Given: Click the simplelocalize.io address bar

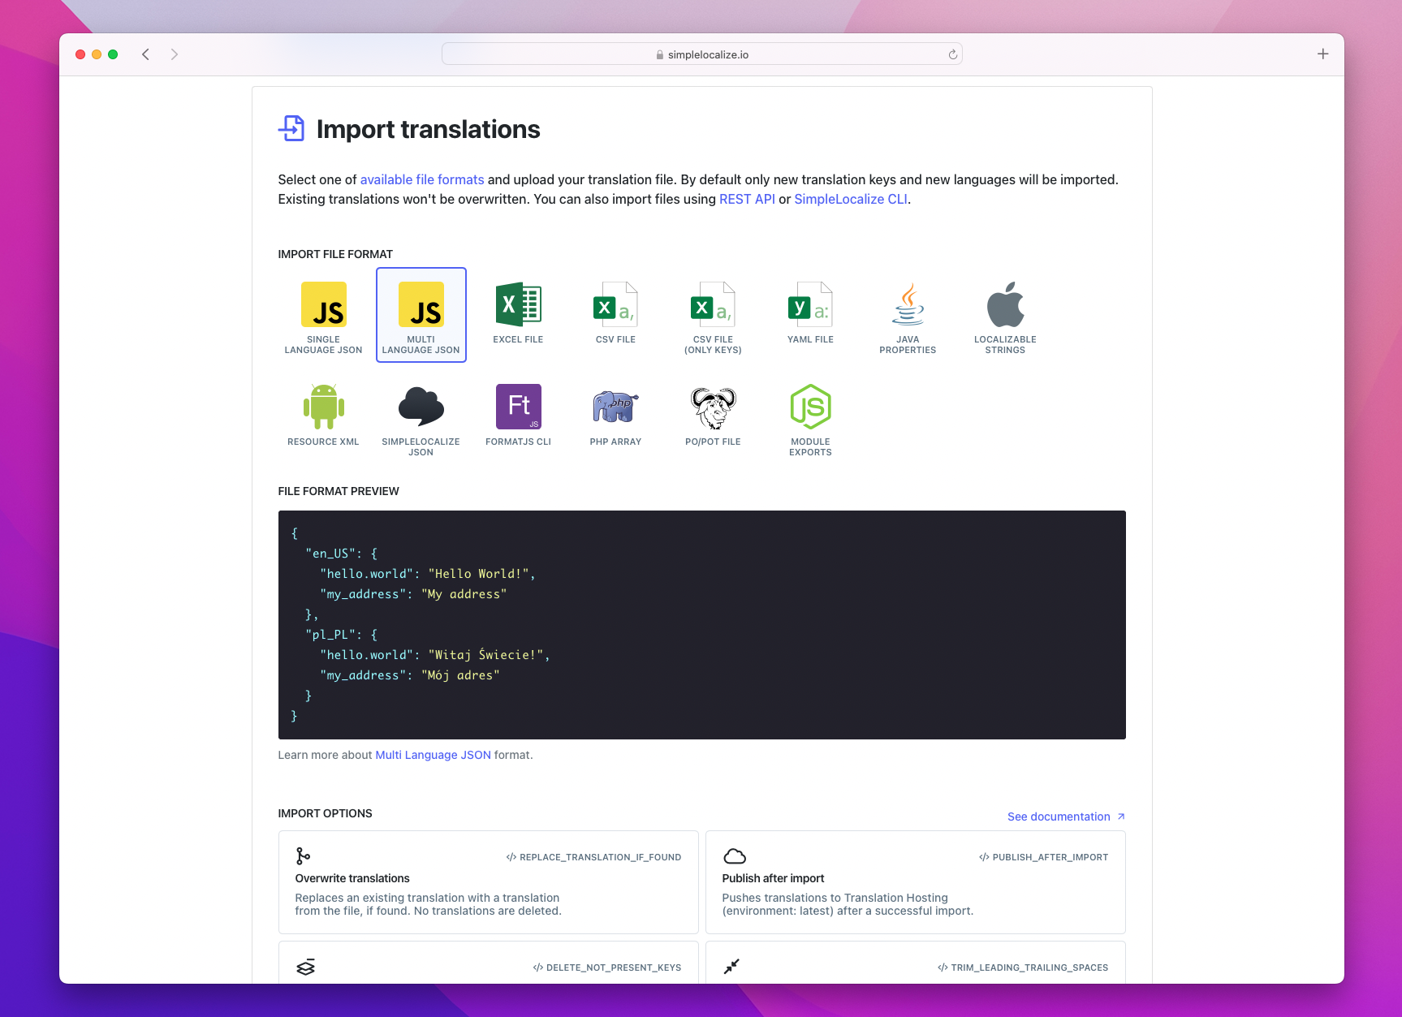Looking at the screenshot, I should pyautogui.click(x=701, y=54).
